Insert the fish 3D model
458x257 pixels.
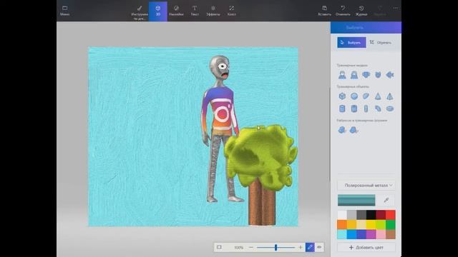(390, 75)
